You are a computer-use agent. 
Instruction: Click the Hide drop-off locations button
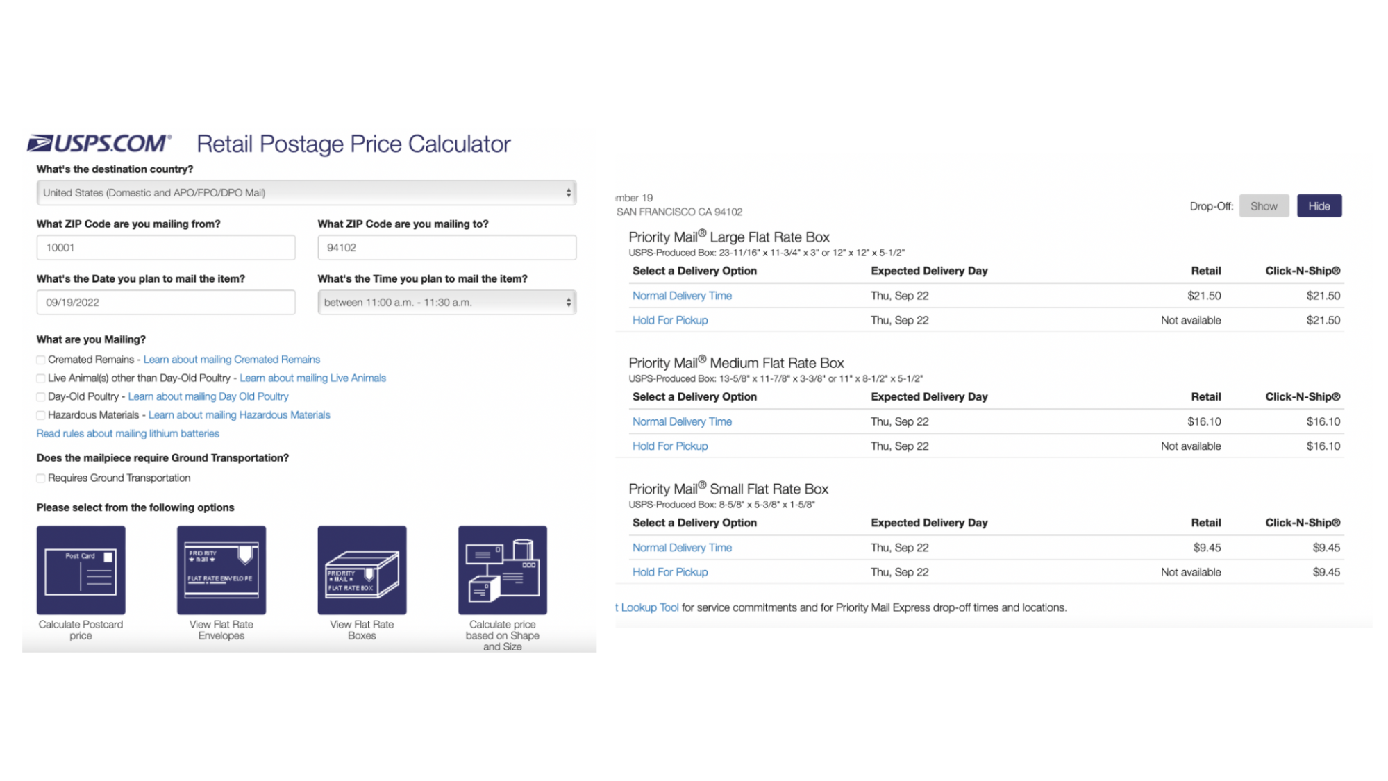[1319, 205]
